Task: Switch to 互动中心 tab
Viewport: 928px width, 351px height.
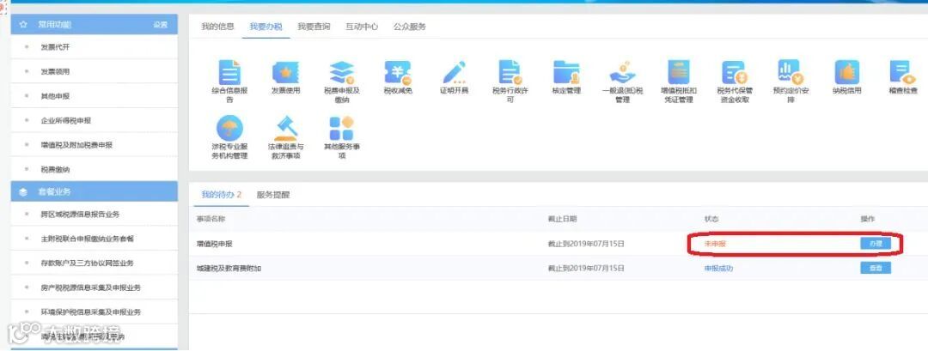Action: (x=362, y=27)
